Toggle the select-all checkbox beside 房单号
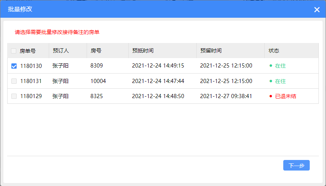Image resolution: width=326 pixels, height=186 pixels. 14,51
